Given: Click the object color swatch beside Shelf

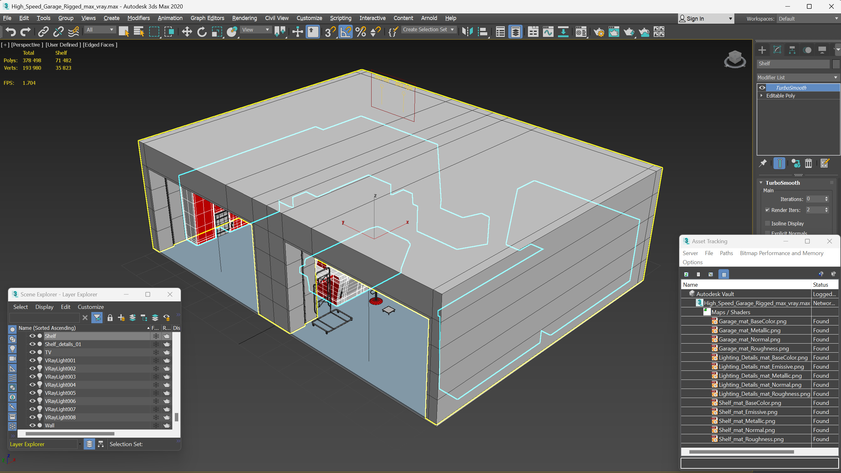Looking at the screenshot, I should coord(836,64).
